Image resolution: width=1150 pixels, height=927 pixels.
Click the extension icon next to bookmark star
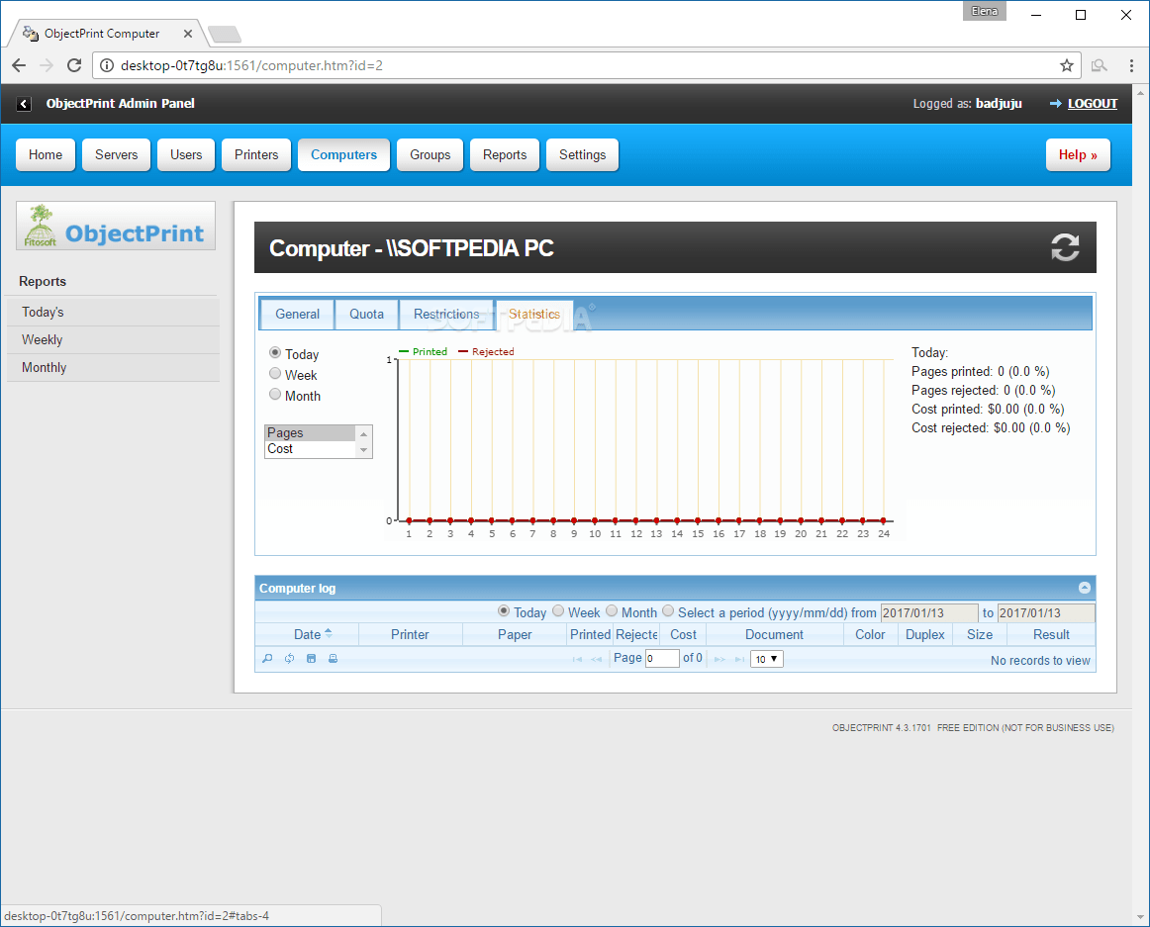pos(1099,65)
